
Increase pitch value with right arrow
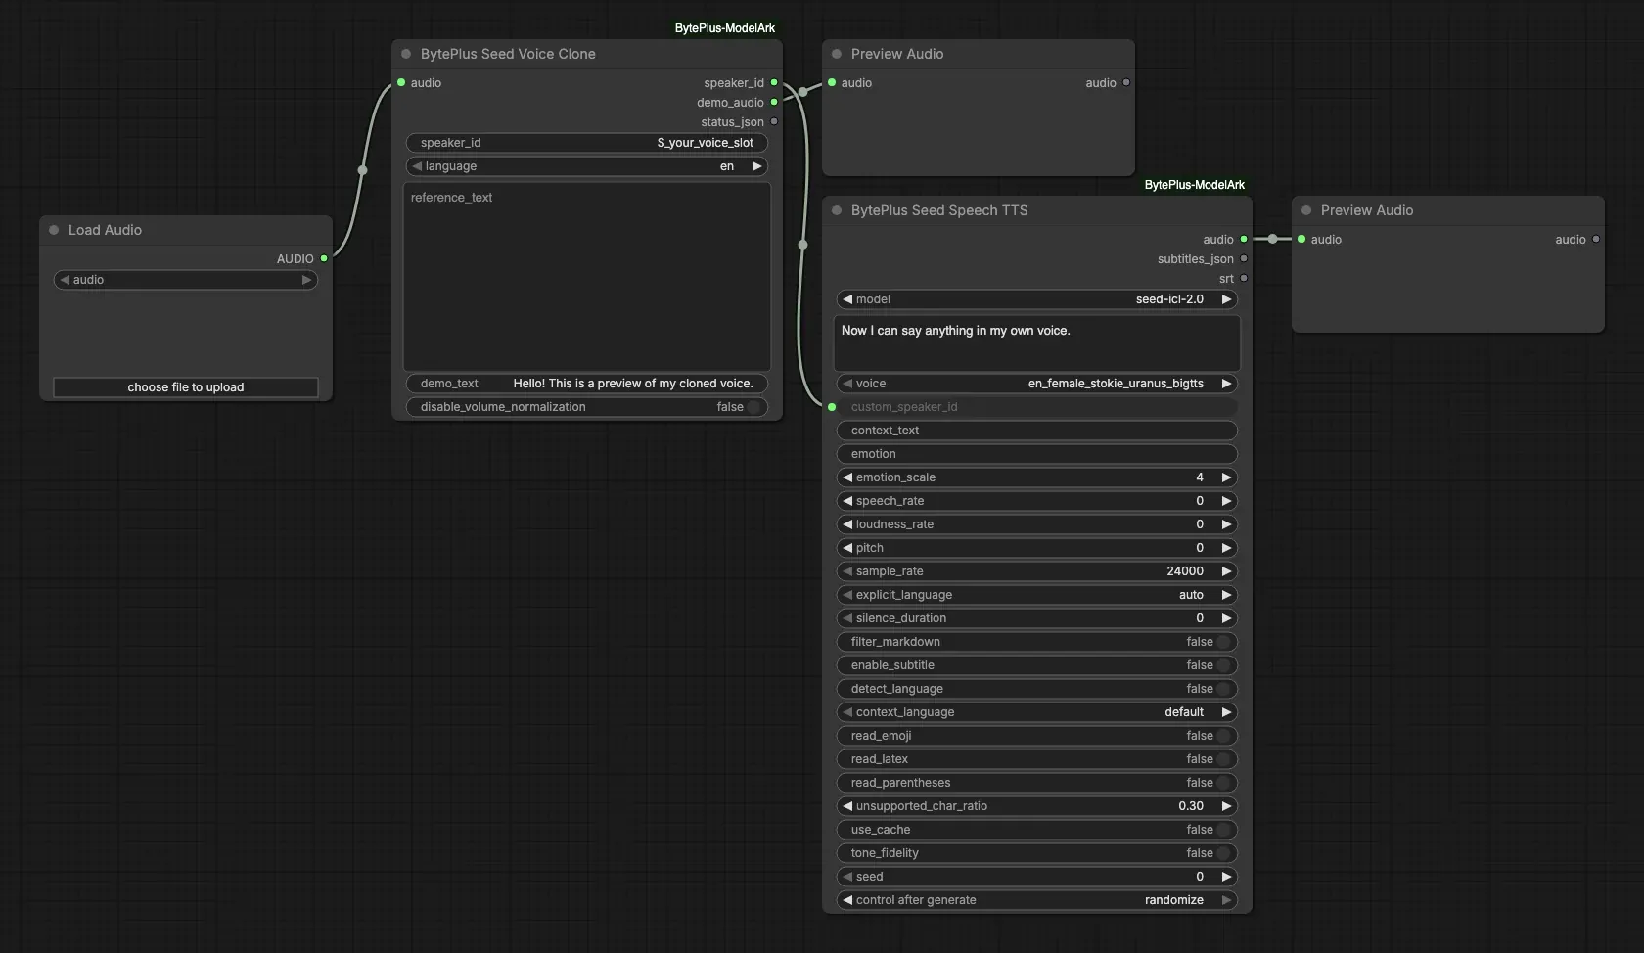click(x=1226, y=548)
